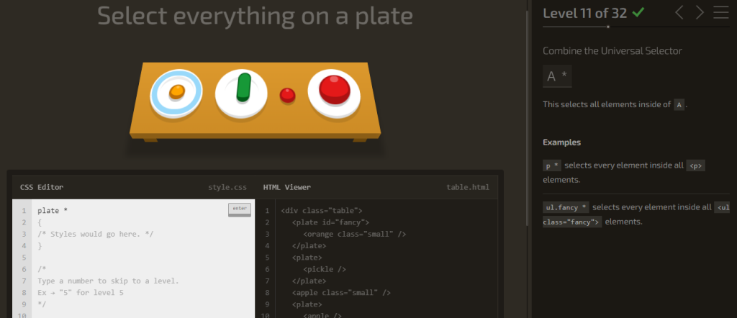
Task: Go to the next level arrow
Action: (700, 13)
